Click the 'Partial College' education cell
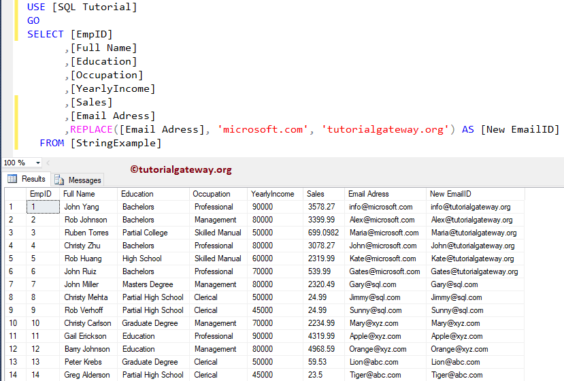The height and width of the screenshot is (381, 564). (154, 233)
